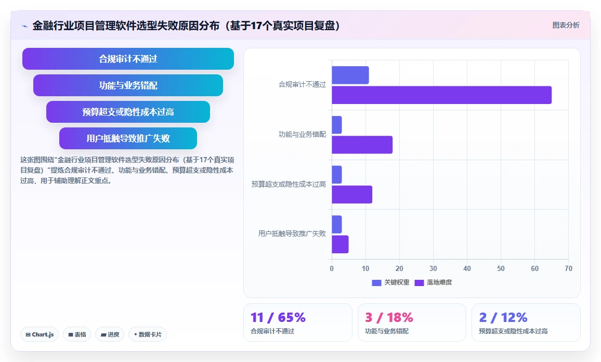Viewport: 601px width, 362px height.
Task: Open the 11 / 65% data card
Action: 298,322
